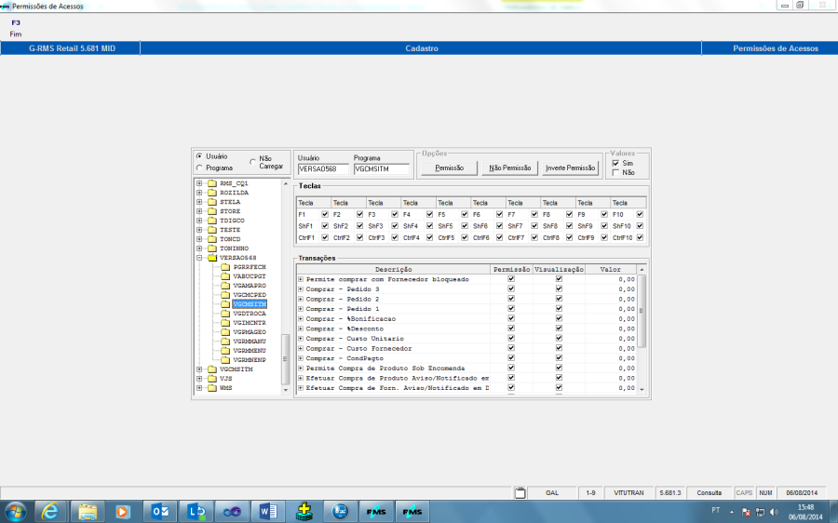Screen dimensions: 838x523
Task: Click the F3 menu shortcut
Action: pos(16,22)
